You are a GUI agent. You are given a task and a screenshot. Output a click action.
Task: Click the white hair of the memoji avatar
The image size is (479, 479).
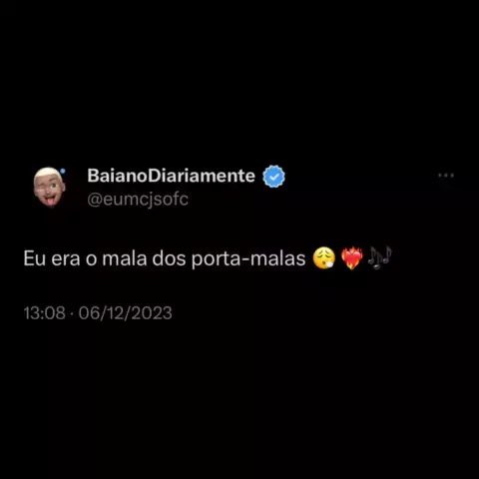49,173
